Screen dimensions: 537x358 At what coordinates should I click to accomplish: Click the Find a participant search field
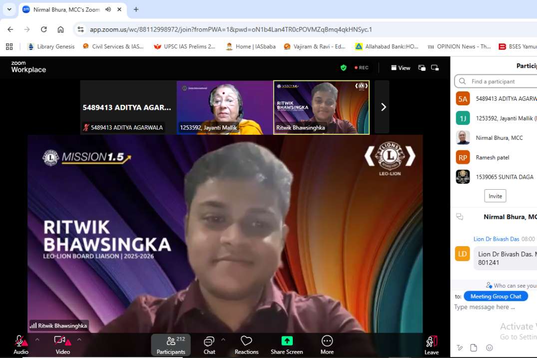[x=500, y=81]
